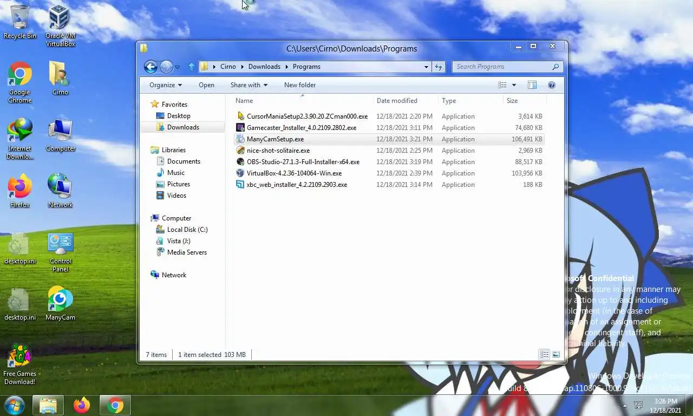Switch to details view in status bar
693x416 pixels.
click(544, 354)
